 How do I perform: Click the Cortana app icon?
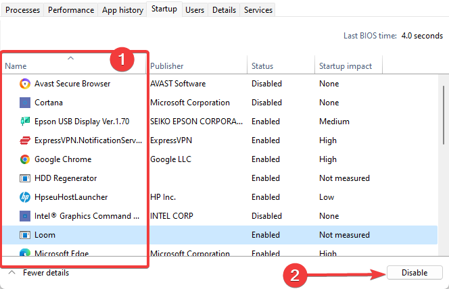click(x=25, y=103)
